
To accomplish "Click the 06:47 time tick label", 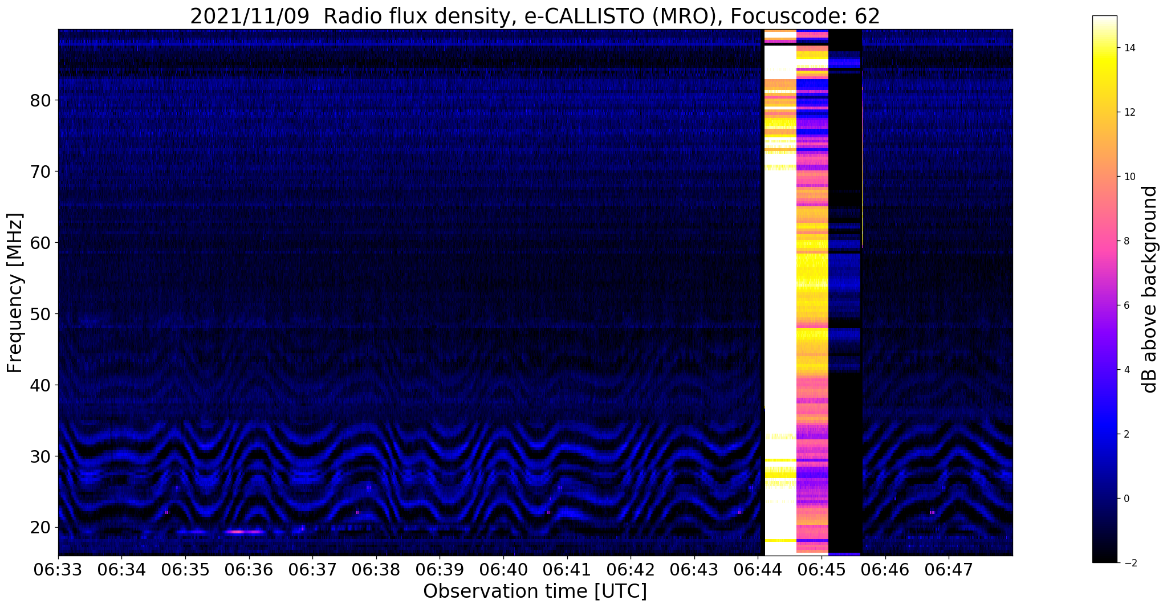I will (x=949, y=569).
